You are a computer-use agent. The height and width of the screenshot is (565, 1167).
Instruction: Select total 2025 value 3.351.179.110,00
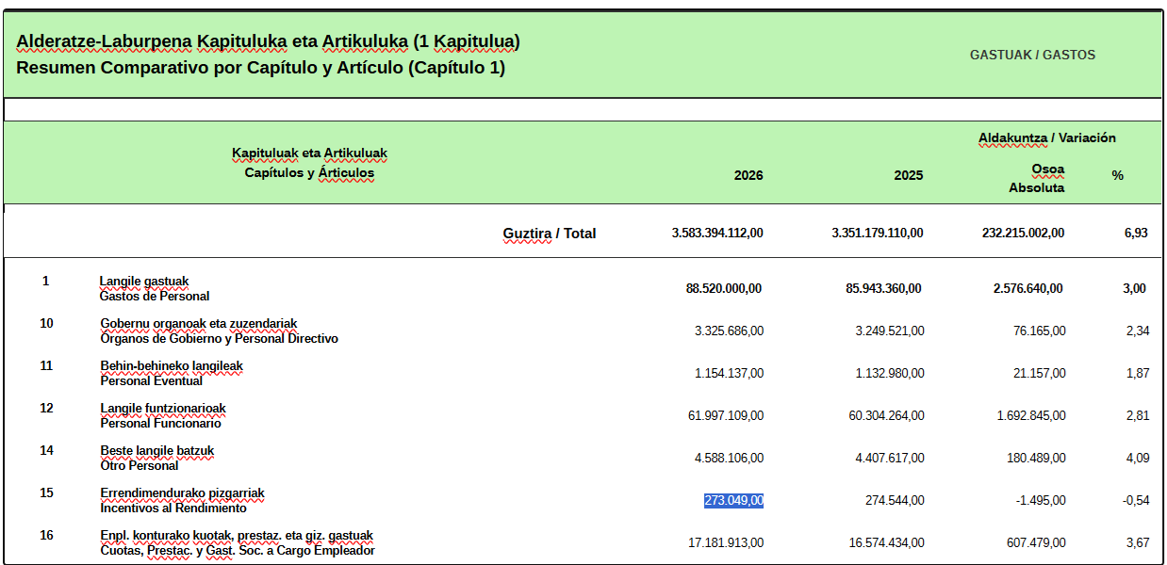pyautogui.click(x=878, y=234)
